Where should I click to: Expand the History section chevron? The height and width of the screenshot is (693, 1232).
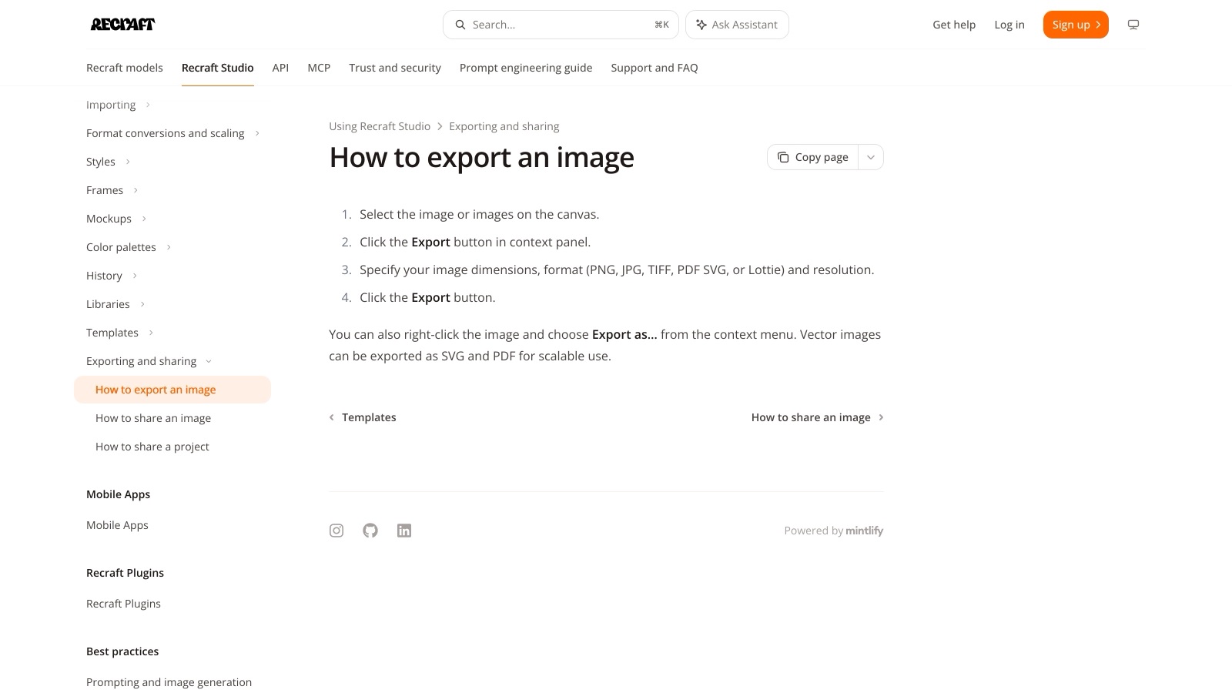[x=135, y=276]
